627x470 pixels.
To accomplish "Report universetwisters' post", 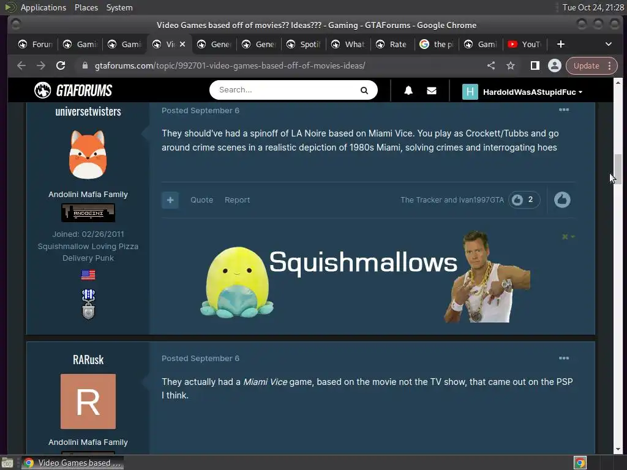I will (237, 200).
